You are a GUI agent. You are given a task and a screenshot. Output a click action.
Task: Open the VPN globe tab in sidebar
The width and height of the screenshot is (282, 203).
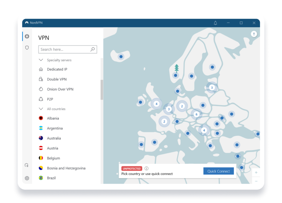(x=27, y=36)
